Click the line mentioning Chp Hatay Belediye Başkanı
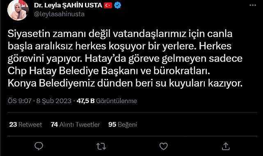The height and width of the screenshot is (156, 263). 109,71
